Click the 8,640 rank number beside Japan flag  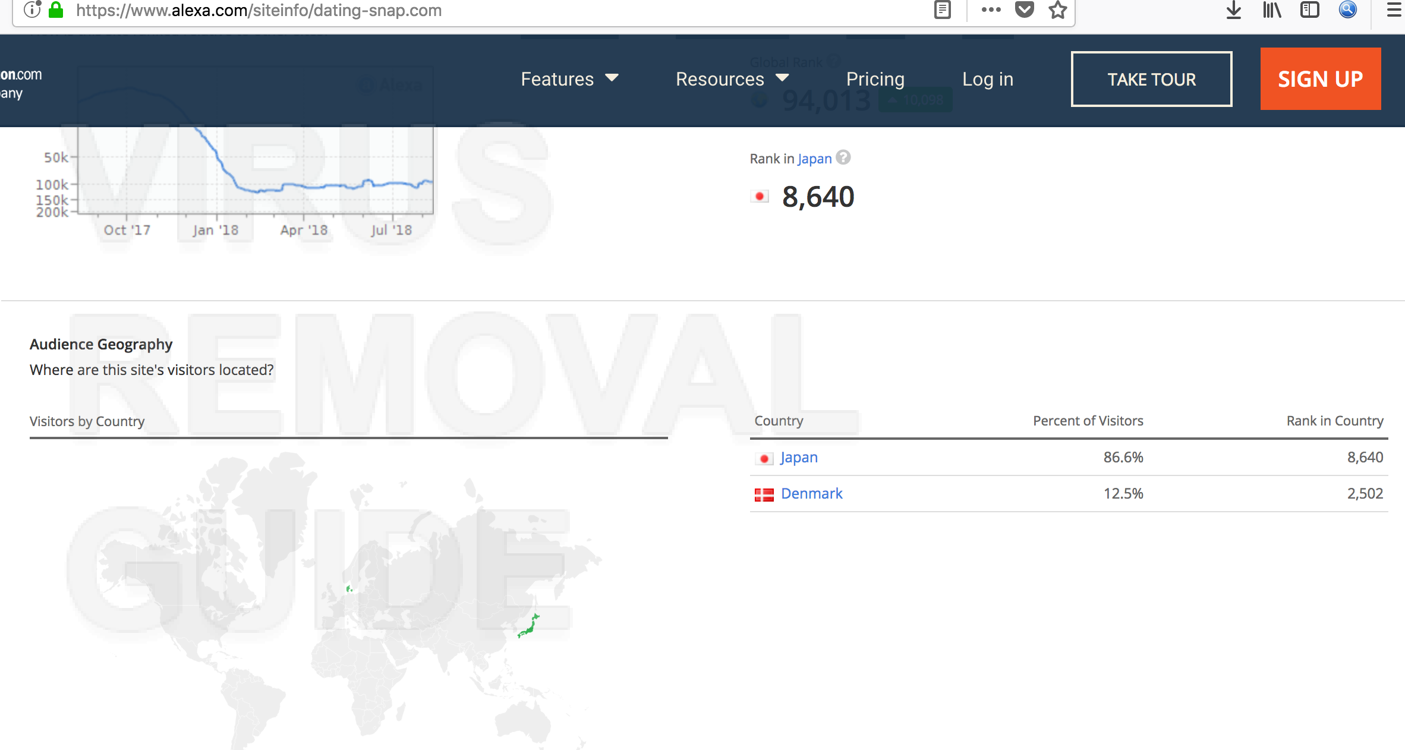(818, 197)
